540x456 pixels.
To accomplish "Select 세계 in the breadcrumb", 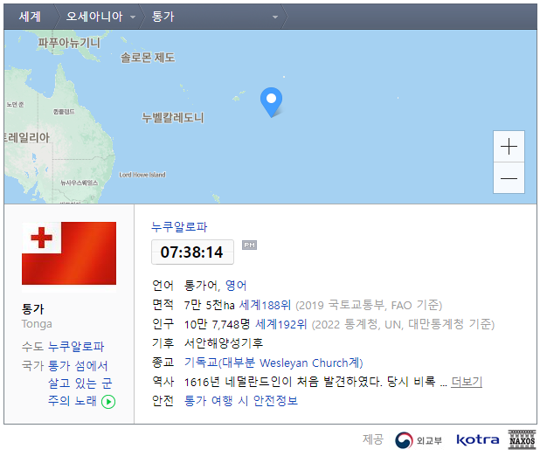I will (x=30, y=17).
